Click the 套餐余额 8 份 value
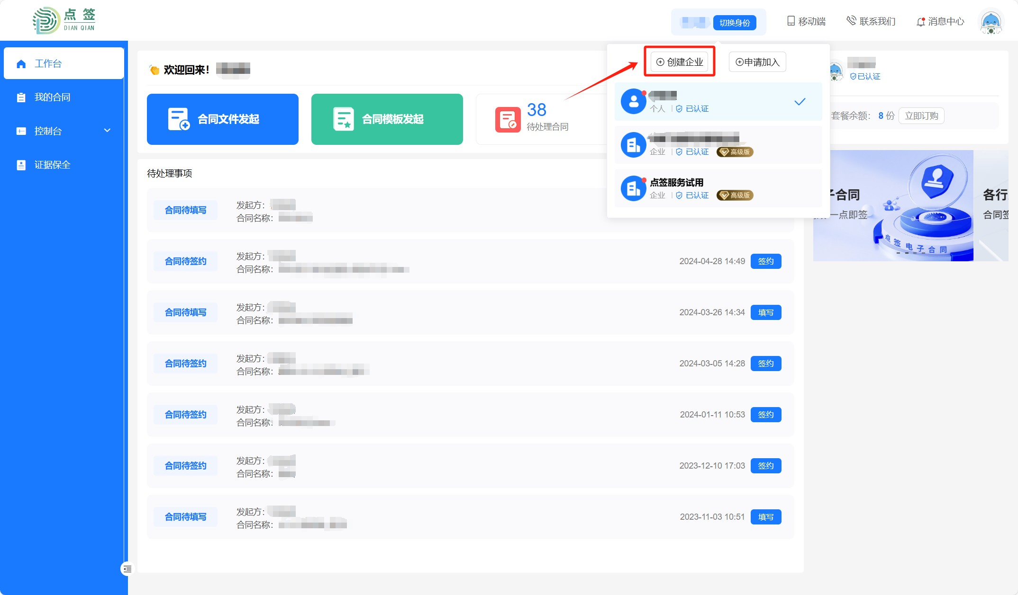 tap(886, 116)
